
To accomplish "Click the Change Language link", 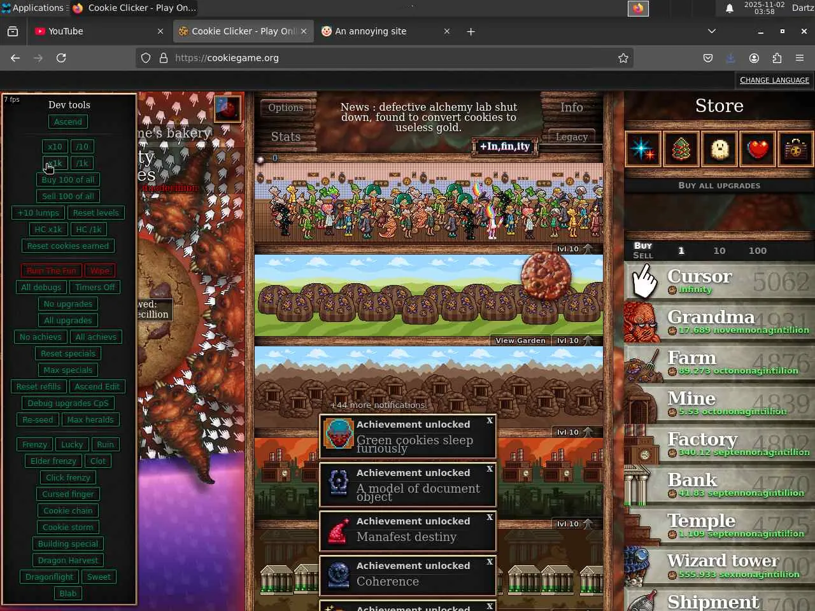I will tap(774, 80).
